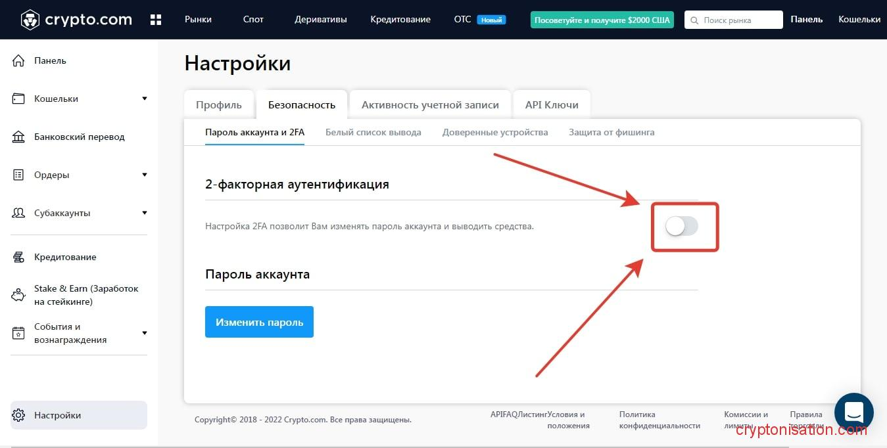Click the Кошельки wallet icon in sidebar
The width and height of the screenshot is (887, 448).
tap(18, 99)
